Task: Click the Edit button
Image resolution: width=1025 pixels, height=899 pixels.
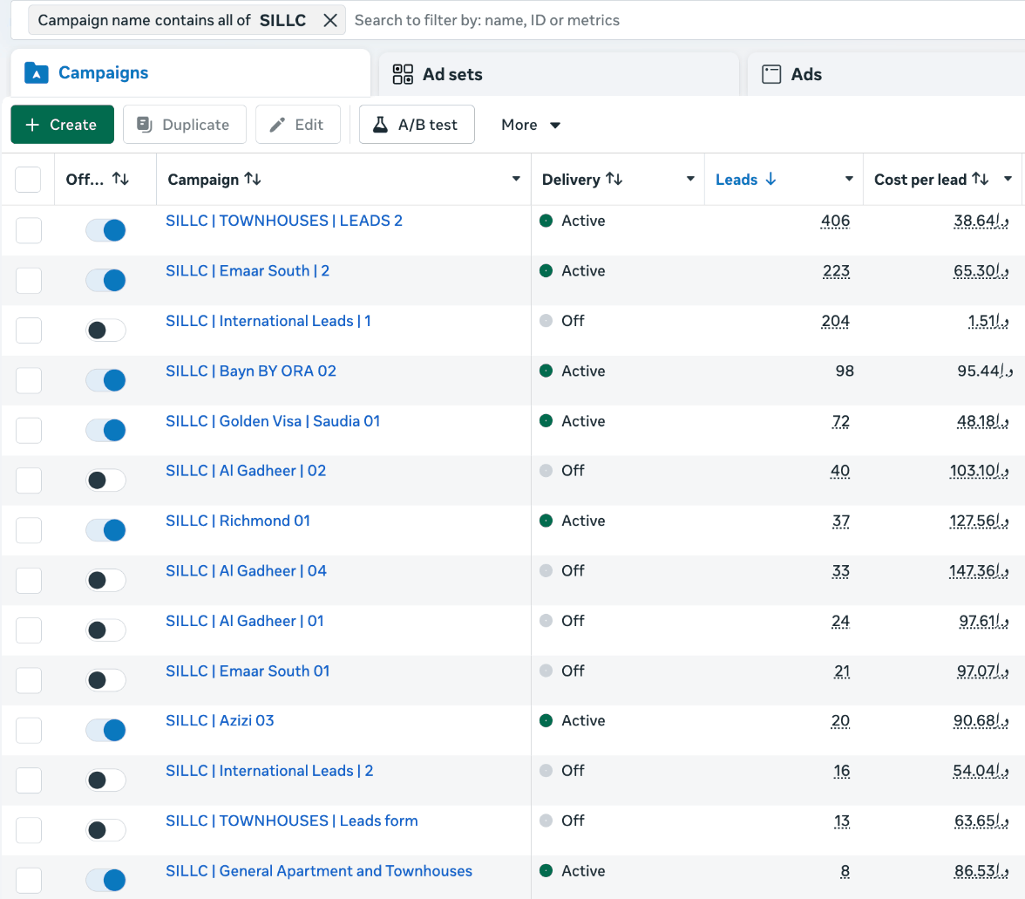Action: [x=297, y=124]
